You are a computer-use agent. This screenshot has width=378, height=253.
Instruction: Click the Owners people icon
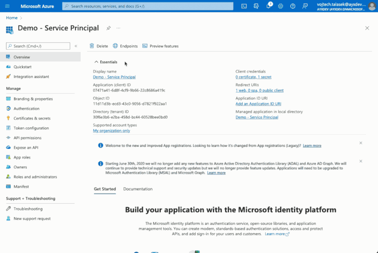tap(8, 167)
